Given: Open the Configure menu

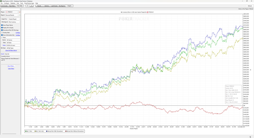Looking at the screenshot, I should [7, 3].
